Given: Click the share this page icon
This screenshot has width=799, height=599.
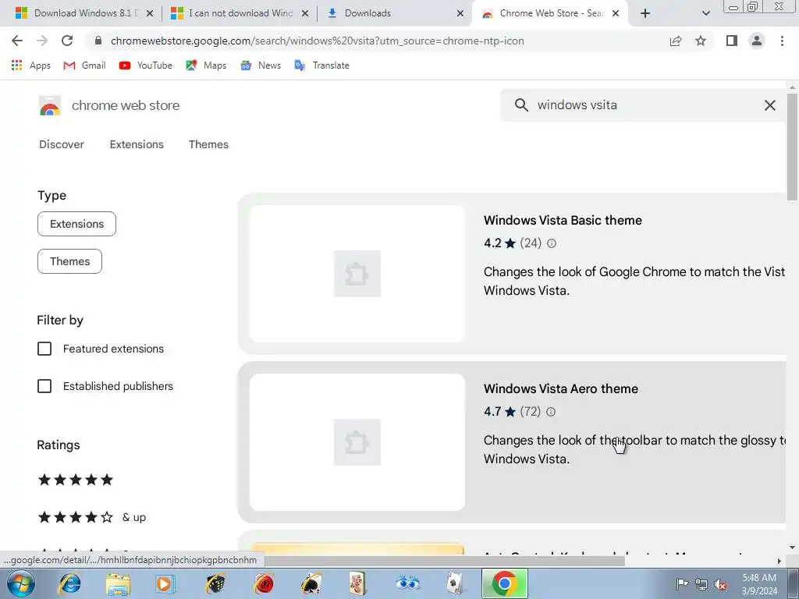Looking at the screenshot, I should point(676,41).
